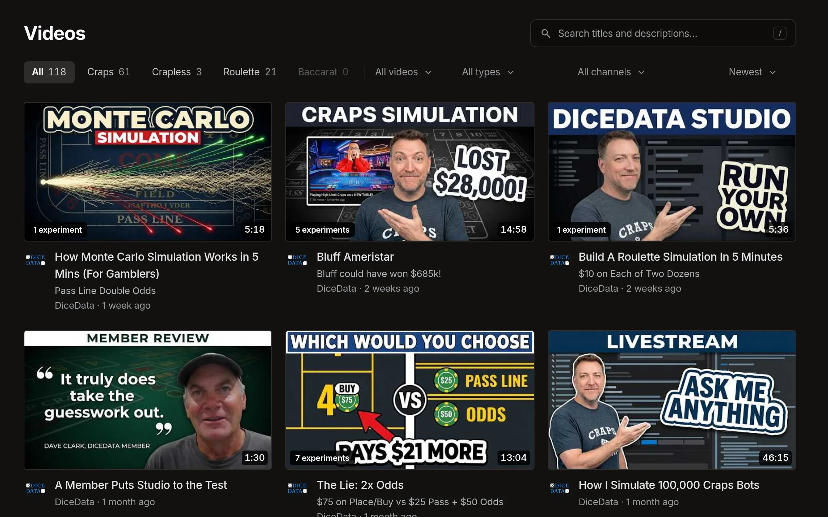Open How Monte Carlo Simulation Works title
Image resolution: width=828 pixels, height=517 pixels.
[156, 265]
